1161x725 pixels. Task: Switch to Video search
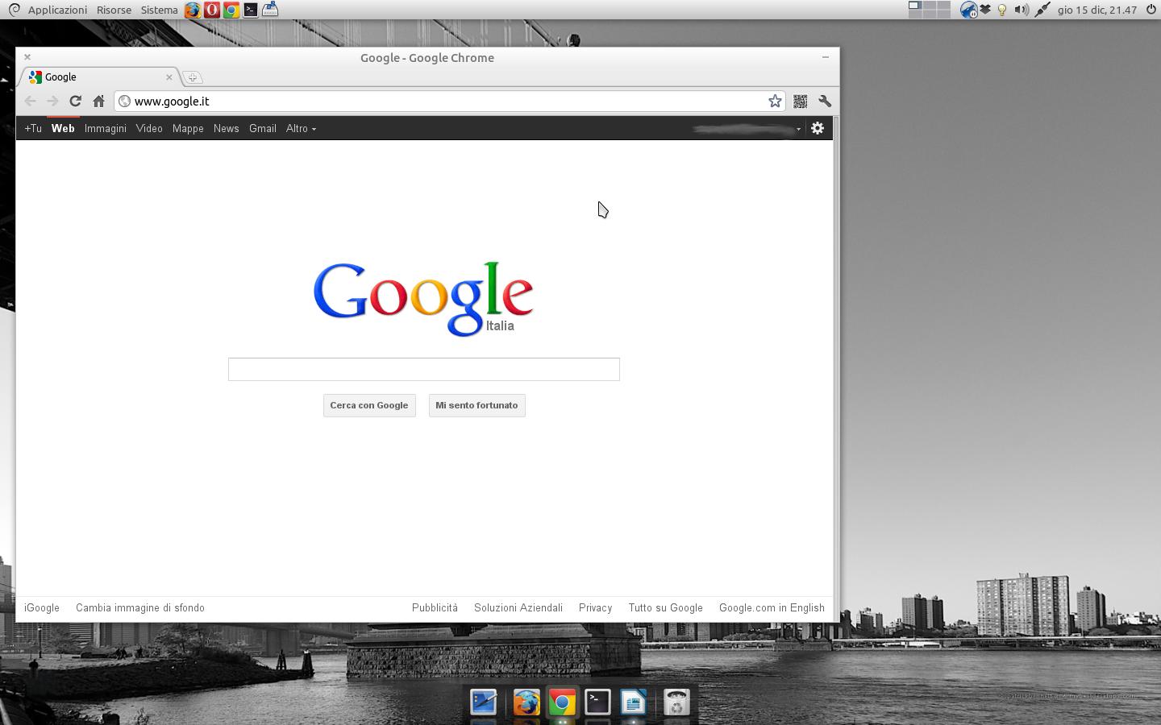click(x=149, y=129)
